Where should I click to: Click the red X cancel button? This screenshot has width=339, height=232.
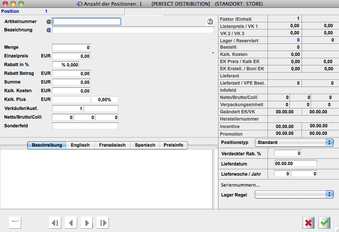point(308,223)
